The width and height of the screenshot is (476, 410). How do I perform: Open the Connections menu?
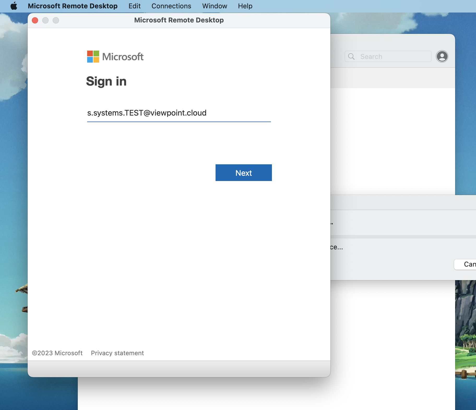[x=171, y=6]
